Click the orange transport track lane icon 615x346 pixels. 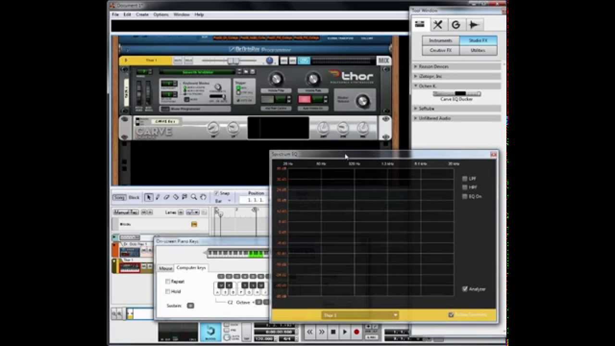(x=194, y=224)
